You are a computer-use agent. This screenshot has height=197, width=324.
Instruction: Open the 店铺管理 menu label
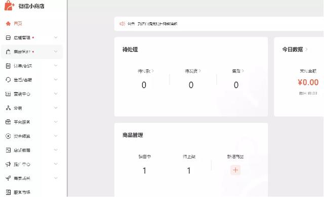tap(22, 38)
